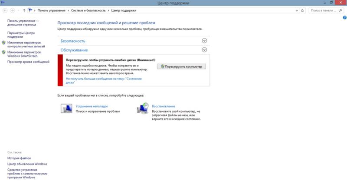This screenshot has width=347, height=184.
Task: Click the Безопасность section heading
Action: tap(73, 41)
